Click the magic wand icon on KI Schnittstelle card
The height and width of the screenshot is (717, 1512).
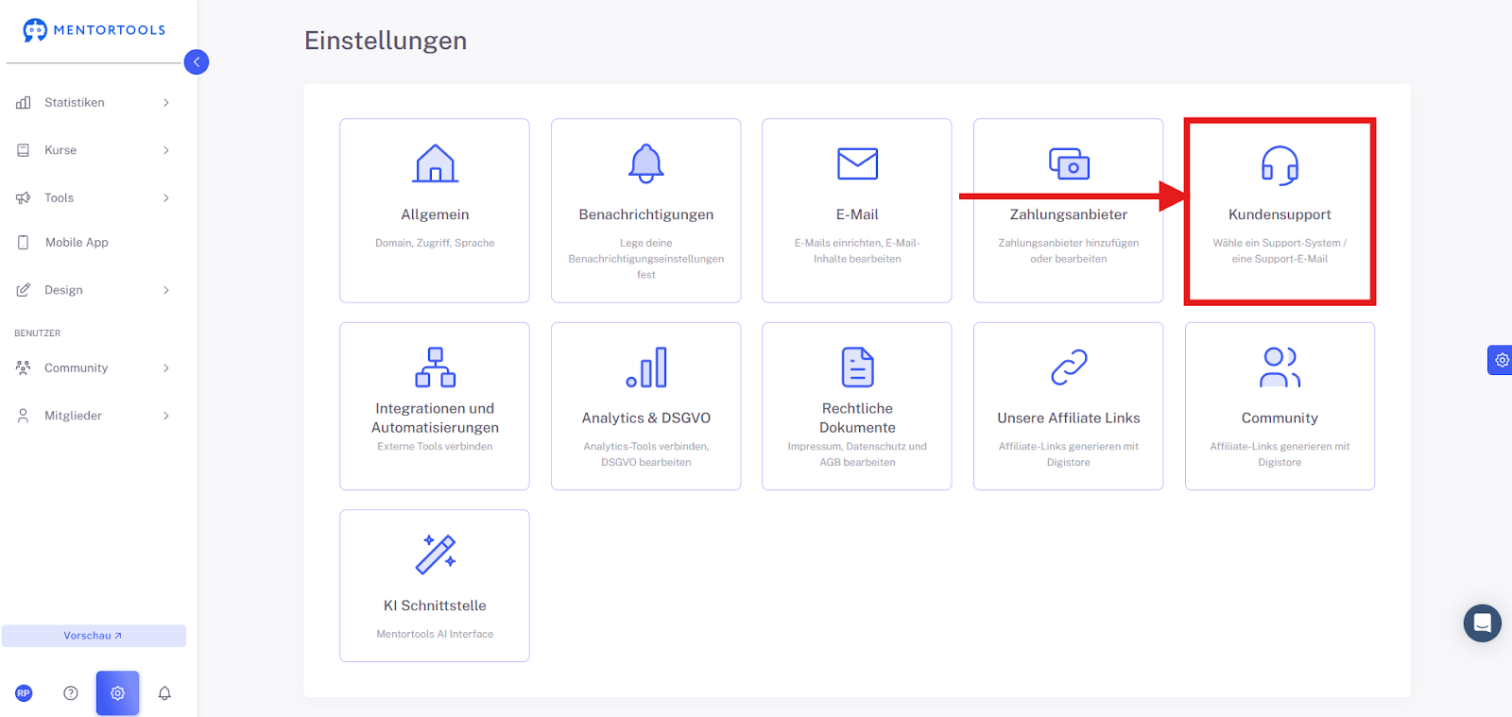point(436,555)
